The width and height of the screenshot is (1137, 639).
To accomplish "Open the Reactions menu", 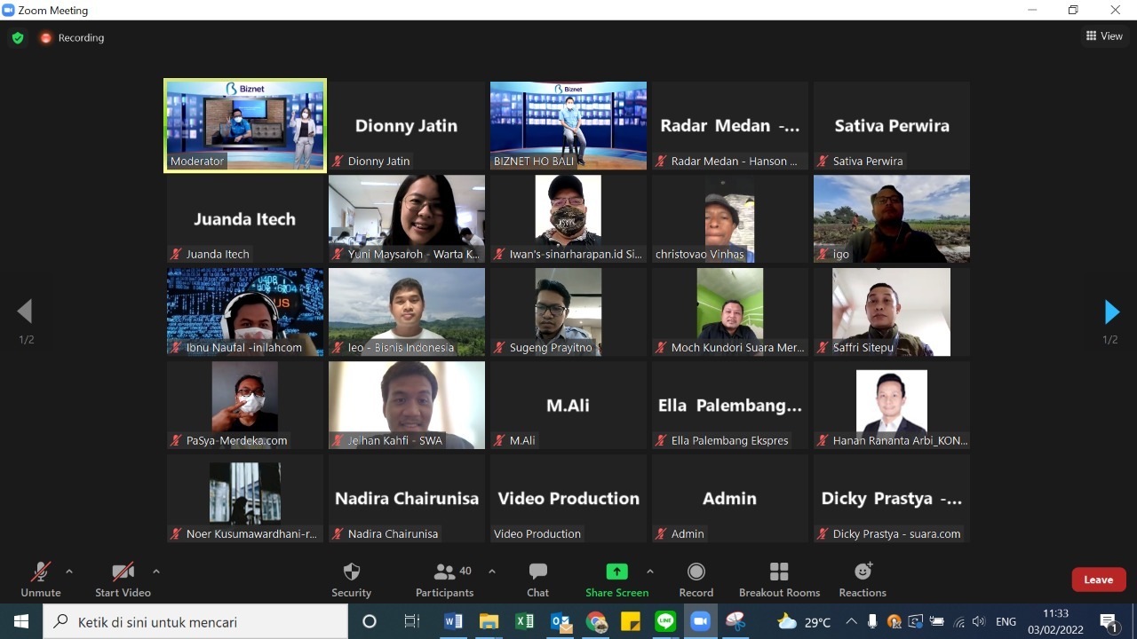I will [x=863, y=579].
